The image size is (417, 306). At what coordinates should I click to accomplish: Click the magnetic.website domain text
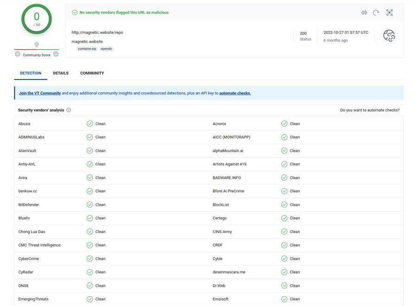87,42
